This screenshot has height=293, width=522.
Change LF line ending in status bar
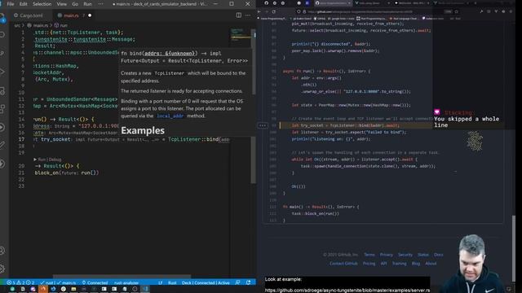coord(161,282)
